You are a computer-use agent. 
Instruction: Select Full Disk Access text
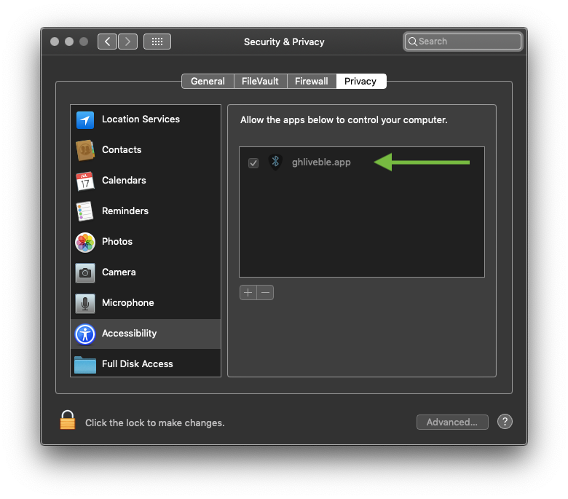(138, 364)
